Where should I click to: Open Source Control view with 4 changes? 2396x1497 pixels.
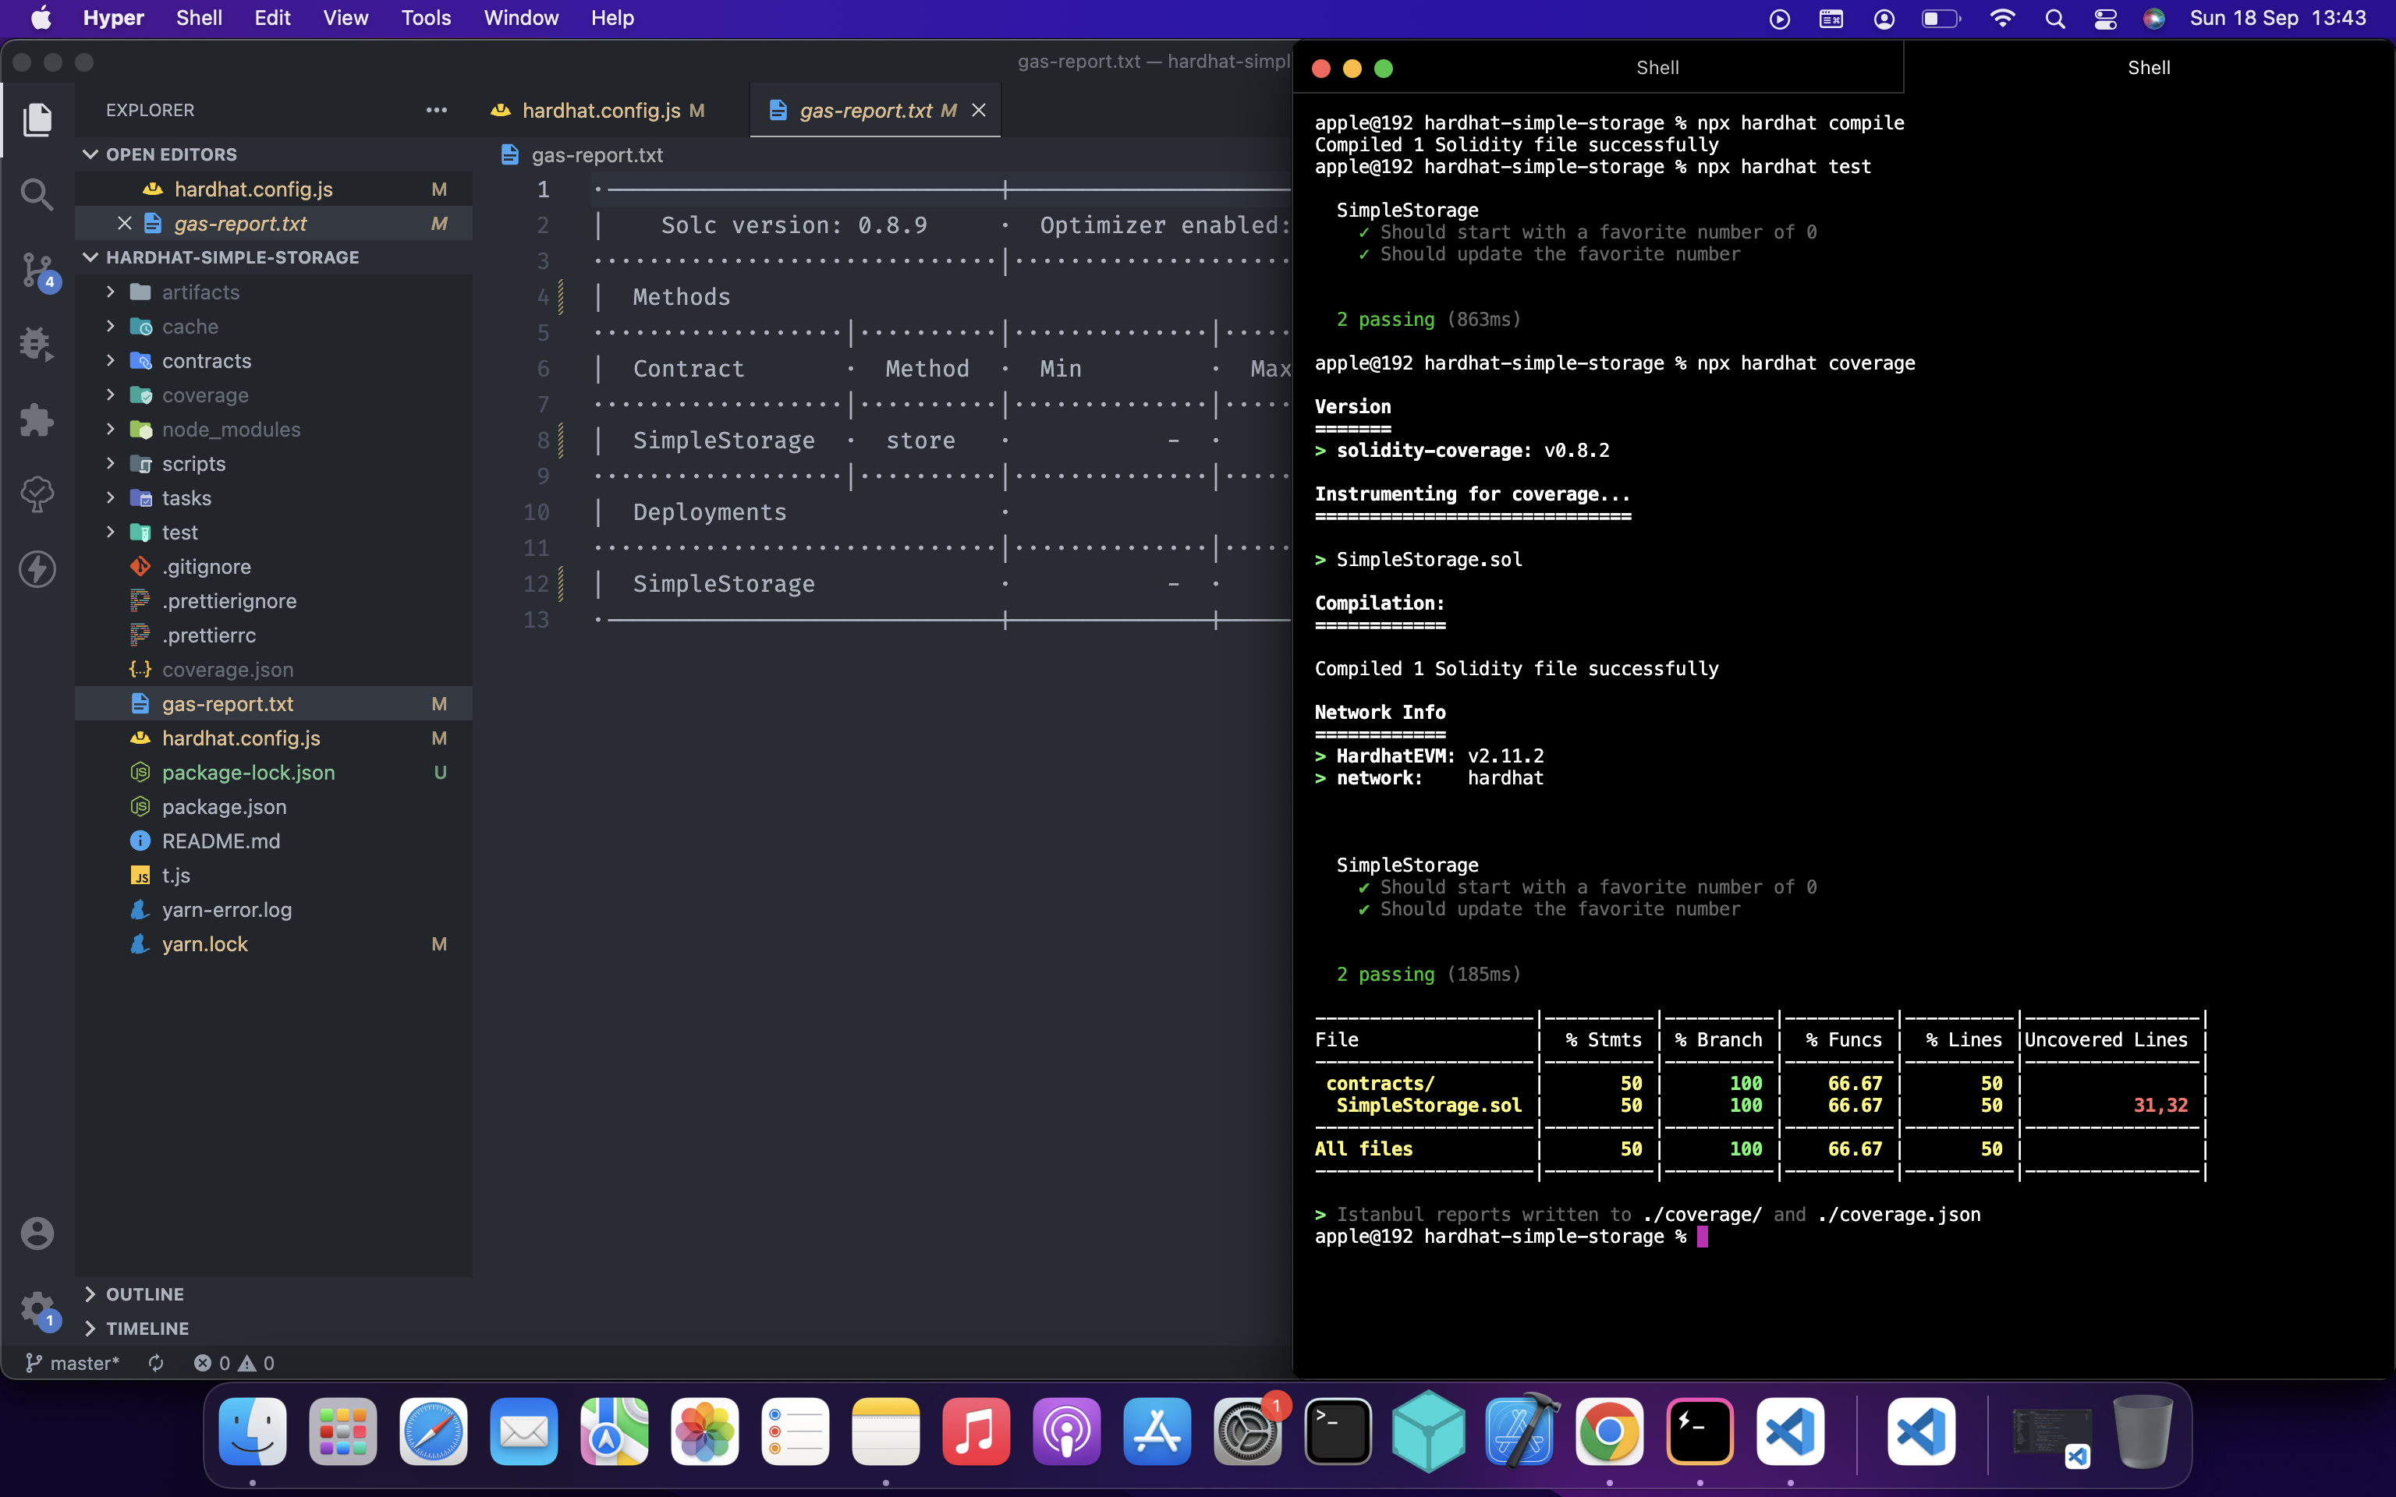37,271
